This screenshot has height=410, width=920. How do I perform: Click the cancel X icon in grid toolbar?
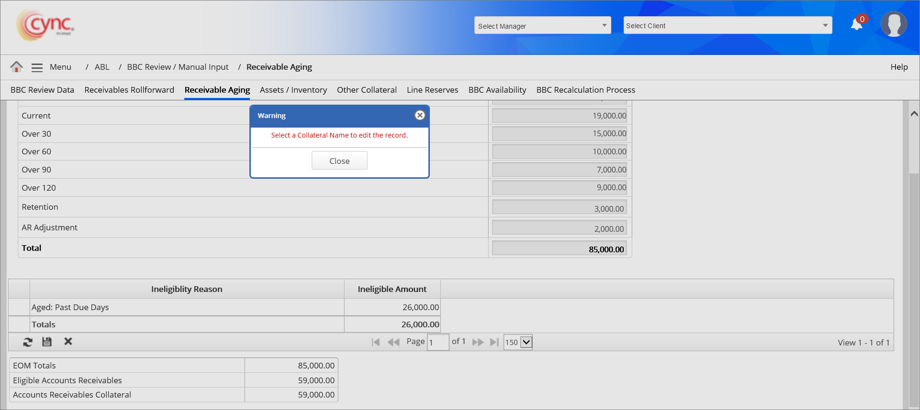[68, 341]
